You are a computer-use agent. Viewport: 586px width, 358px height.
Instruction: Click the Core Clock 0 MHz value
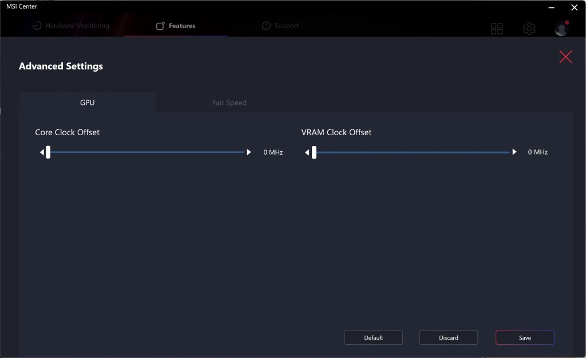[x=273, y=152]
